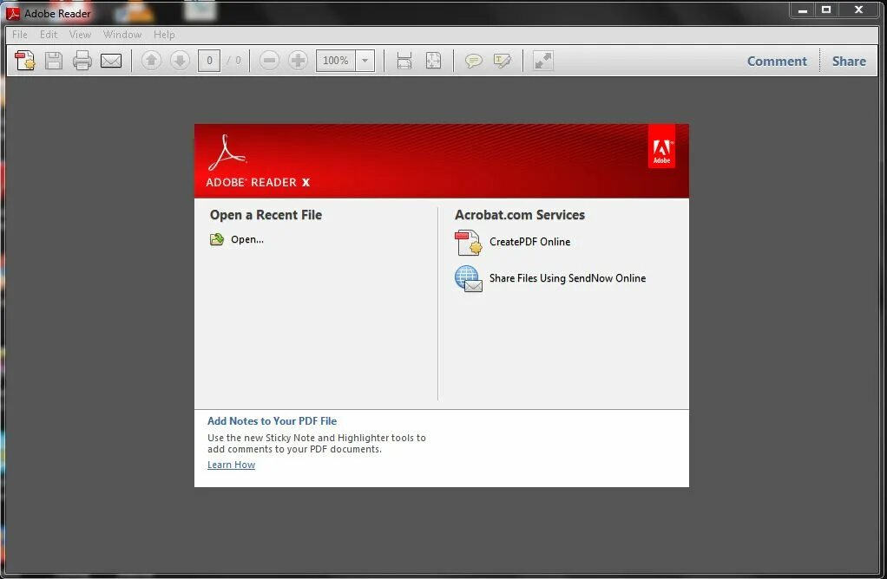
Task: Click the Fit Full Page icon
Action: point(433,61)
